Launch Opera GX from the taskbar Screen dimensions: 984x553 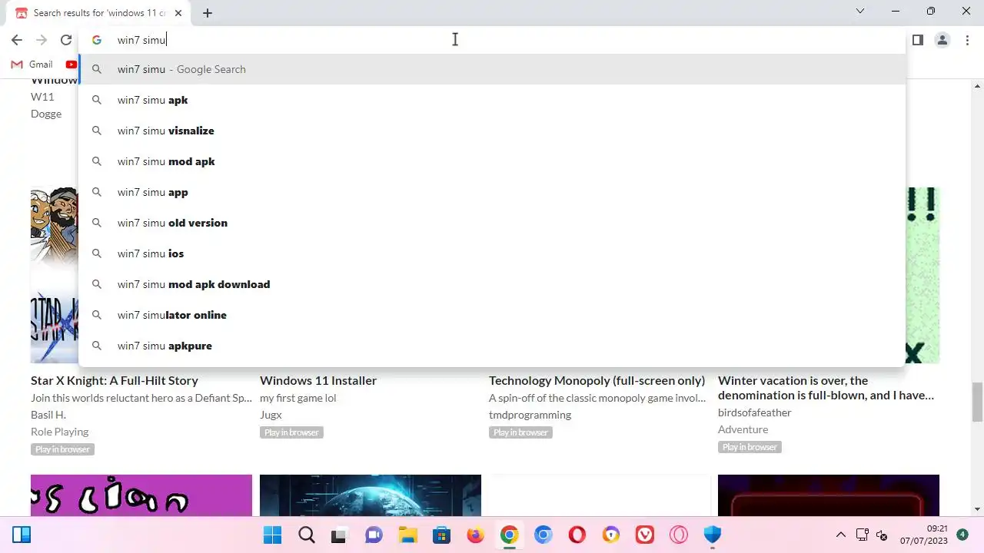[x=678, y=535]
